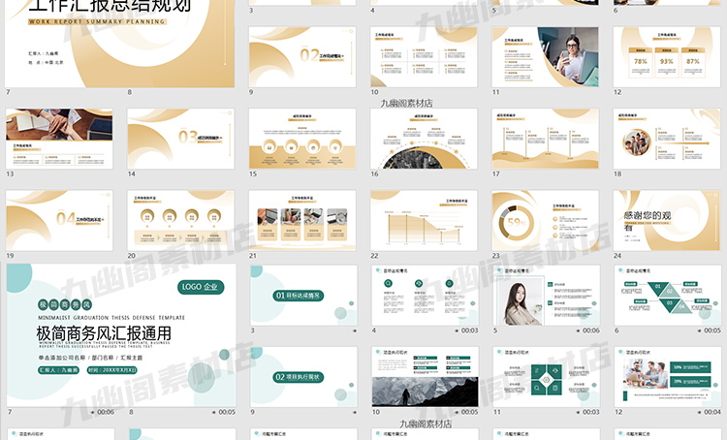Select green slide 6 with triangle diagram
Screen dimensions: 727x440
click(x=668, y=296)
